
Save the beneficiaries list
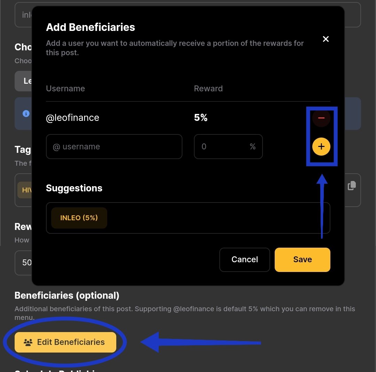[x=303, y=259]
